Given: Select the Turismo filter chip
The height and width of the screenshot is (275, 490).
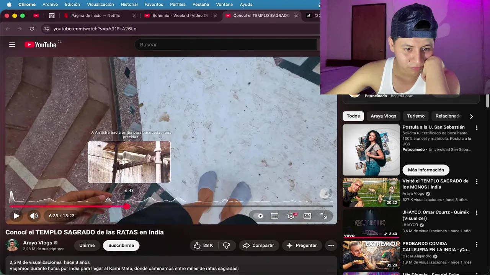Looking at the screenshot, I should [x=416, y=116].
